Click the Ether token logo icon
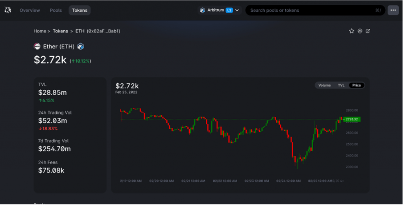403x205 pixels. [37, 46]
